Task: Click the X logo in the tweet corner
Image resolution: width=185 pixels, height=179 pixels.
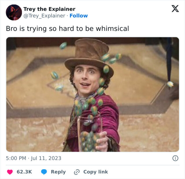Action: click(x=175, y=9)
